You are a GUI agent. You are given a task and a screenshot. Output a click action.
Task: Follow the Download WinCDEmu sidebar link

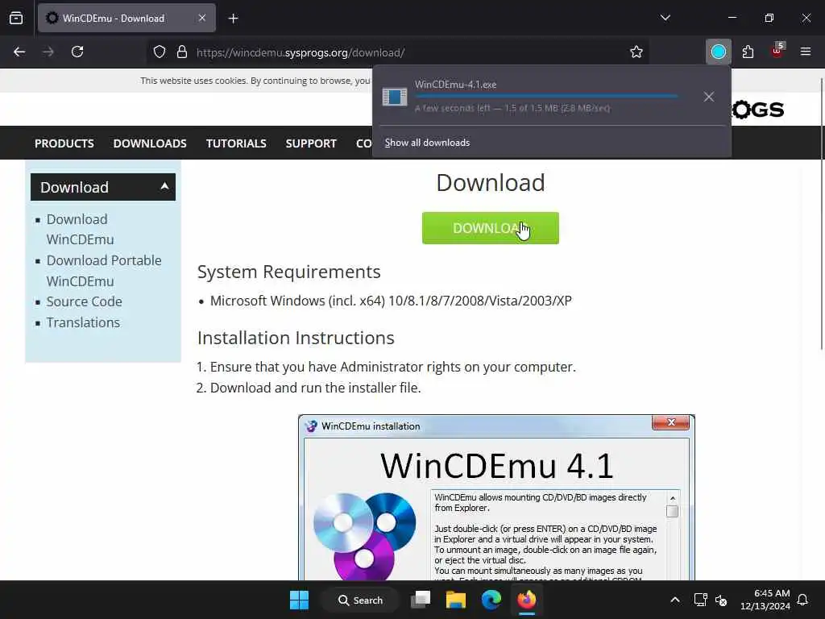[x=80, y=229]
